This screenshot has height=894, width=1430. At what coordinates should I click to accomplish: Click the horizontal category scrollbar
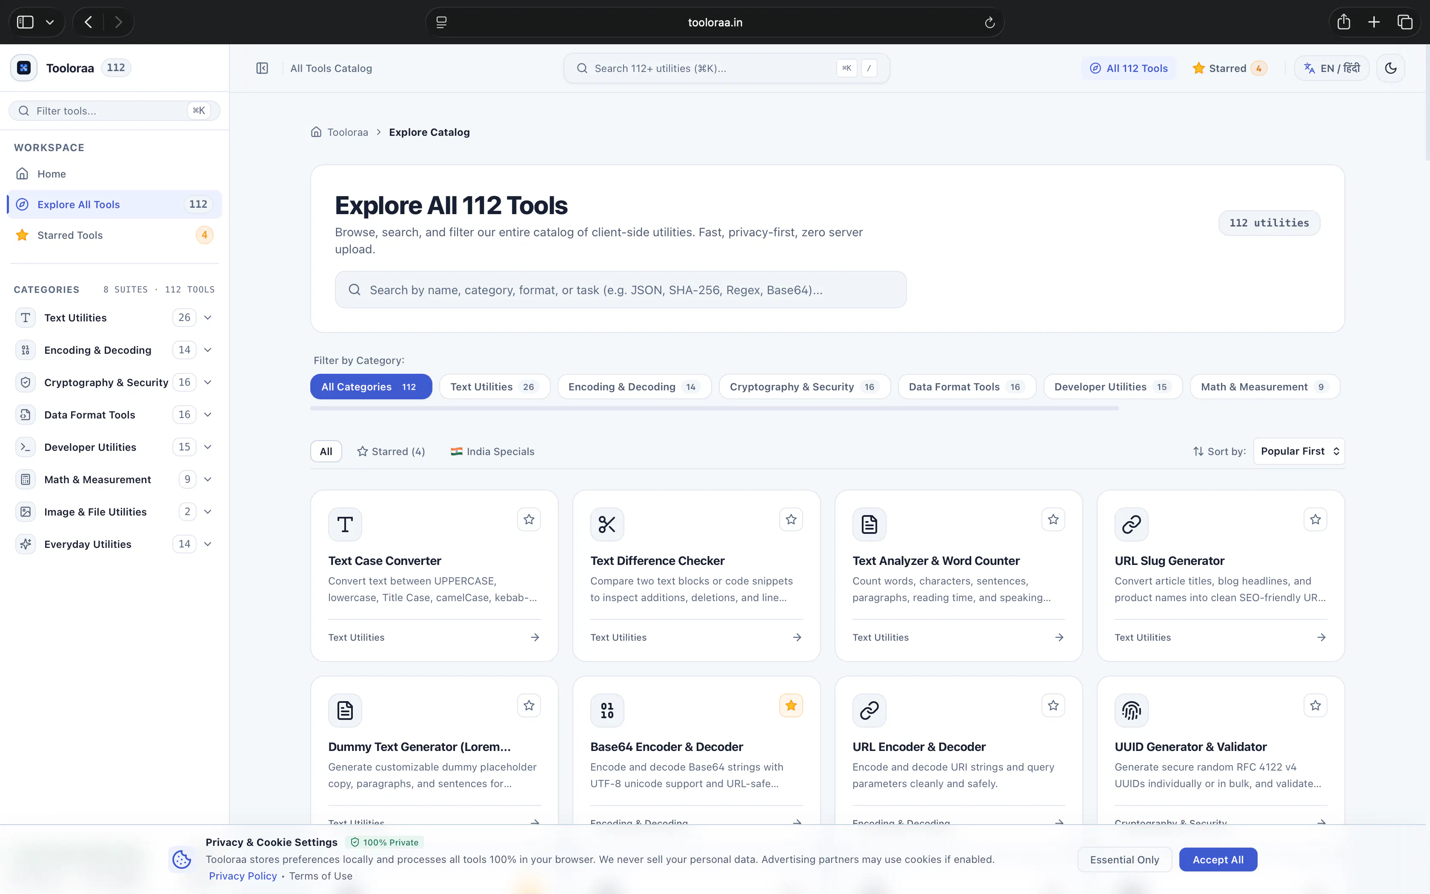pyautogui.click(x=714, y=408)
